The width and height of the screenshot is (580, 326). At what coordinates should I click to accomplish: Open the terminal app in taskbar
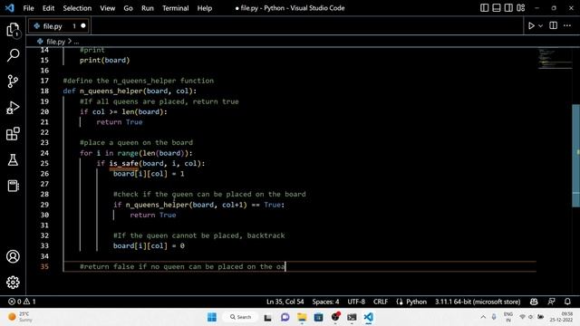(x=352, y=317)
